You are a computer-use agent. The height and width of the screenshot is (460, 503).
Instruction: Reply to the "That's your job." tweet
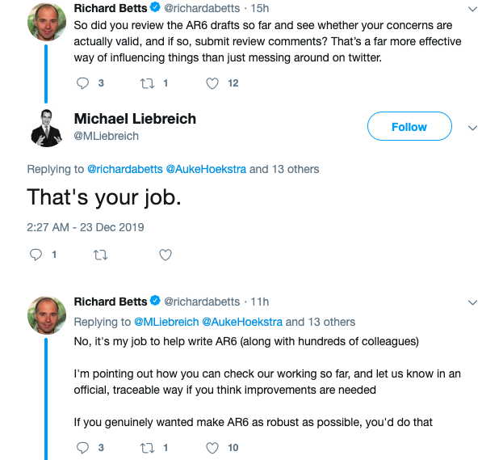[36, 255]
